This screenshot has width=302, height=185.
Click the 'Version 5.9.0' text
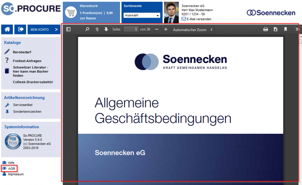click(32, 140)
